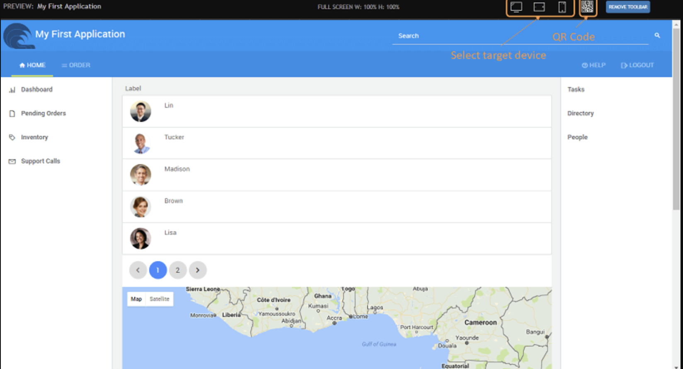Open Dashboard in the left sidebar
This screenshot has width=683, height=369.
click(36, 90)
